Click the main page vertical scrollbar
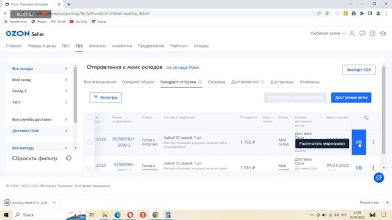The image size is (392, 220). coord(384,110)
